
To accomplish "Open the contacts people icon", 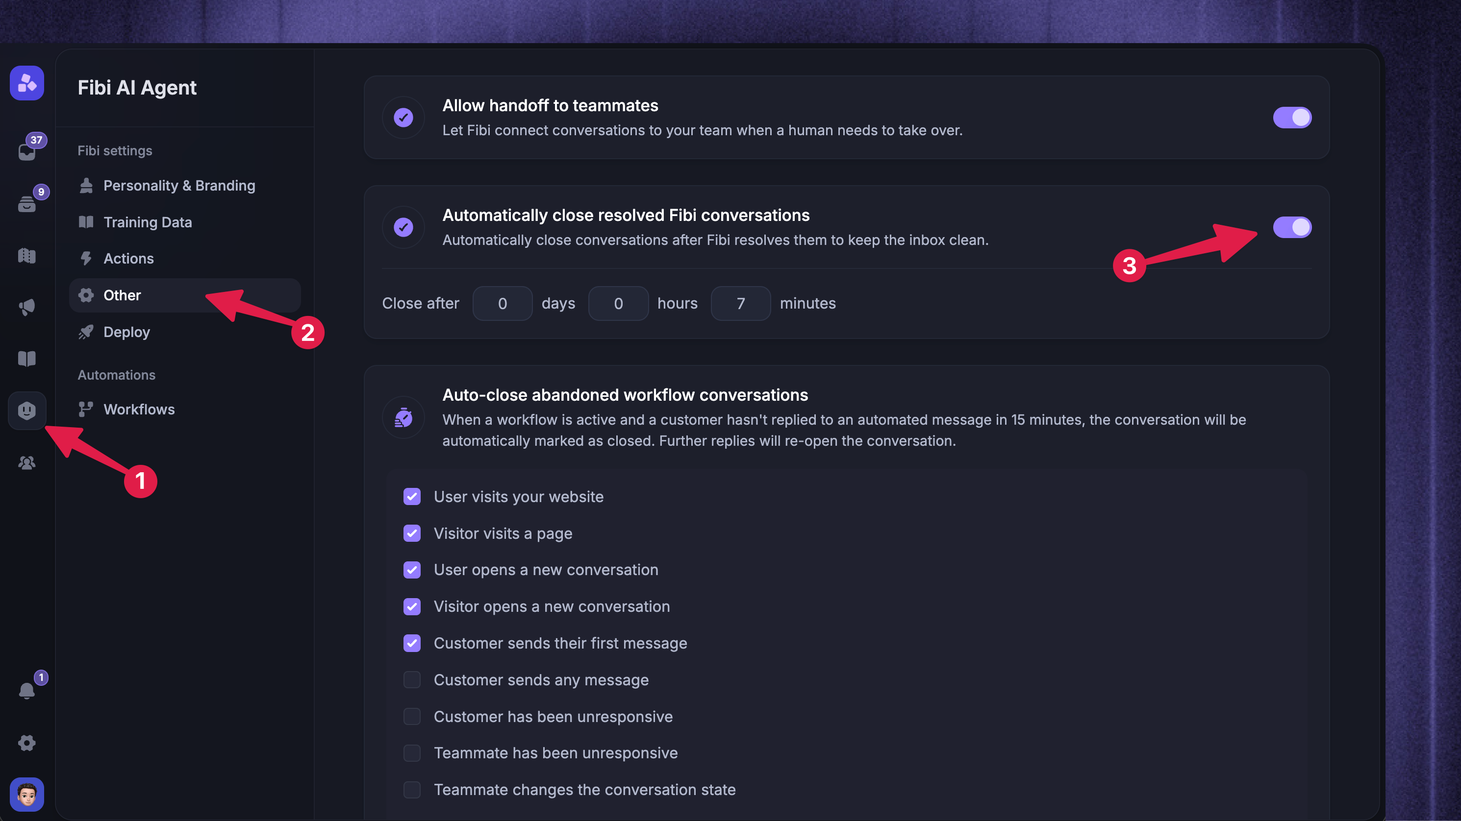I will click(26, 462).
